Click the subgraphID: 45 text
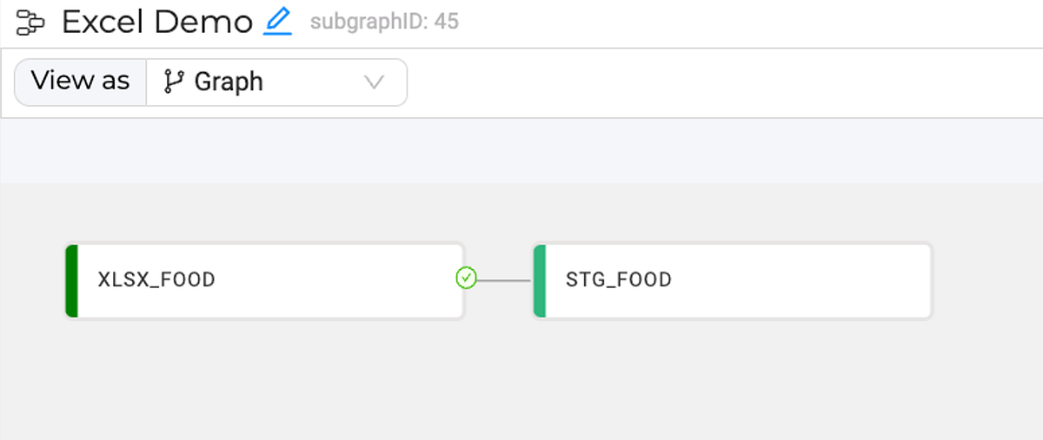Image resolution: width=1043 pixels, height=440 pixels. coord(384,22)
